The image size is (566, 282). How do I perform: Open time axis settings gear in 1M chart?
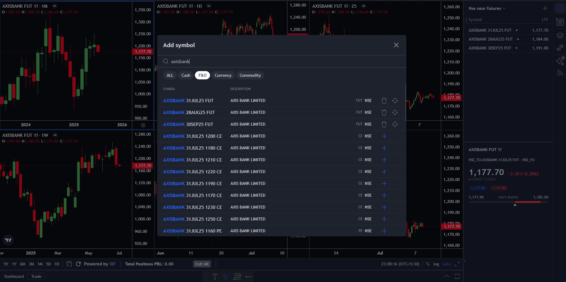(143, 125)
